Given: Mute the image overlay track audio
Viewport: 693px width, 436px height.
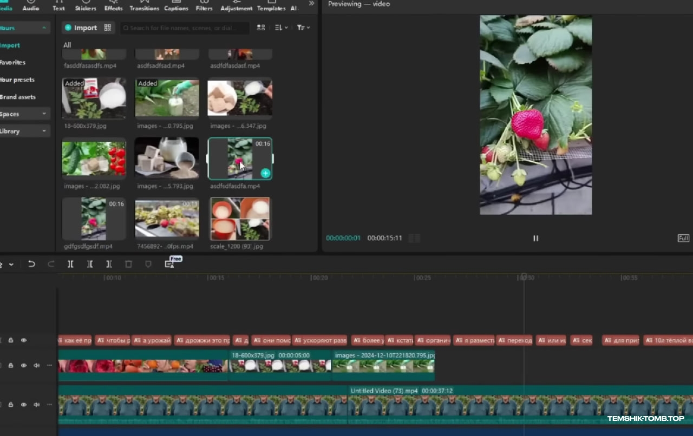Looking at the screenshot, I should 36,366.
